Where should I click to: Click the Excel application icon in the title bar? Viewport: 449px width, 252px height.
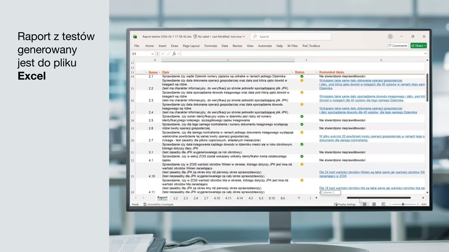135,36
